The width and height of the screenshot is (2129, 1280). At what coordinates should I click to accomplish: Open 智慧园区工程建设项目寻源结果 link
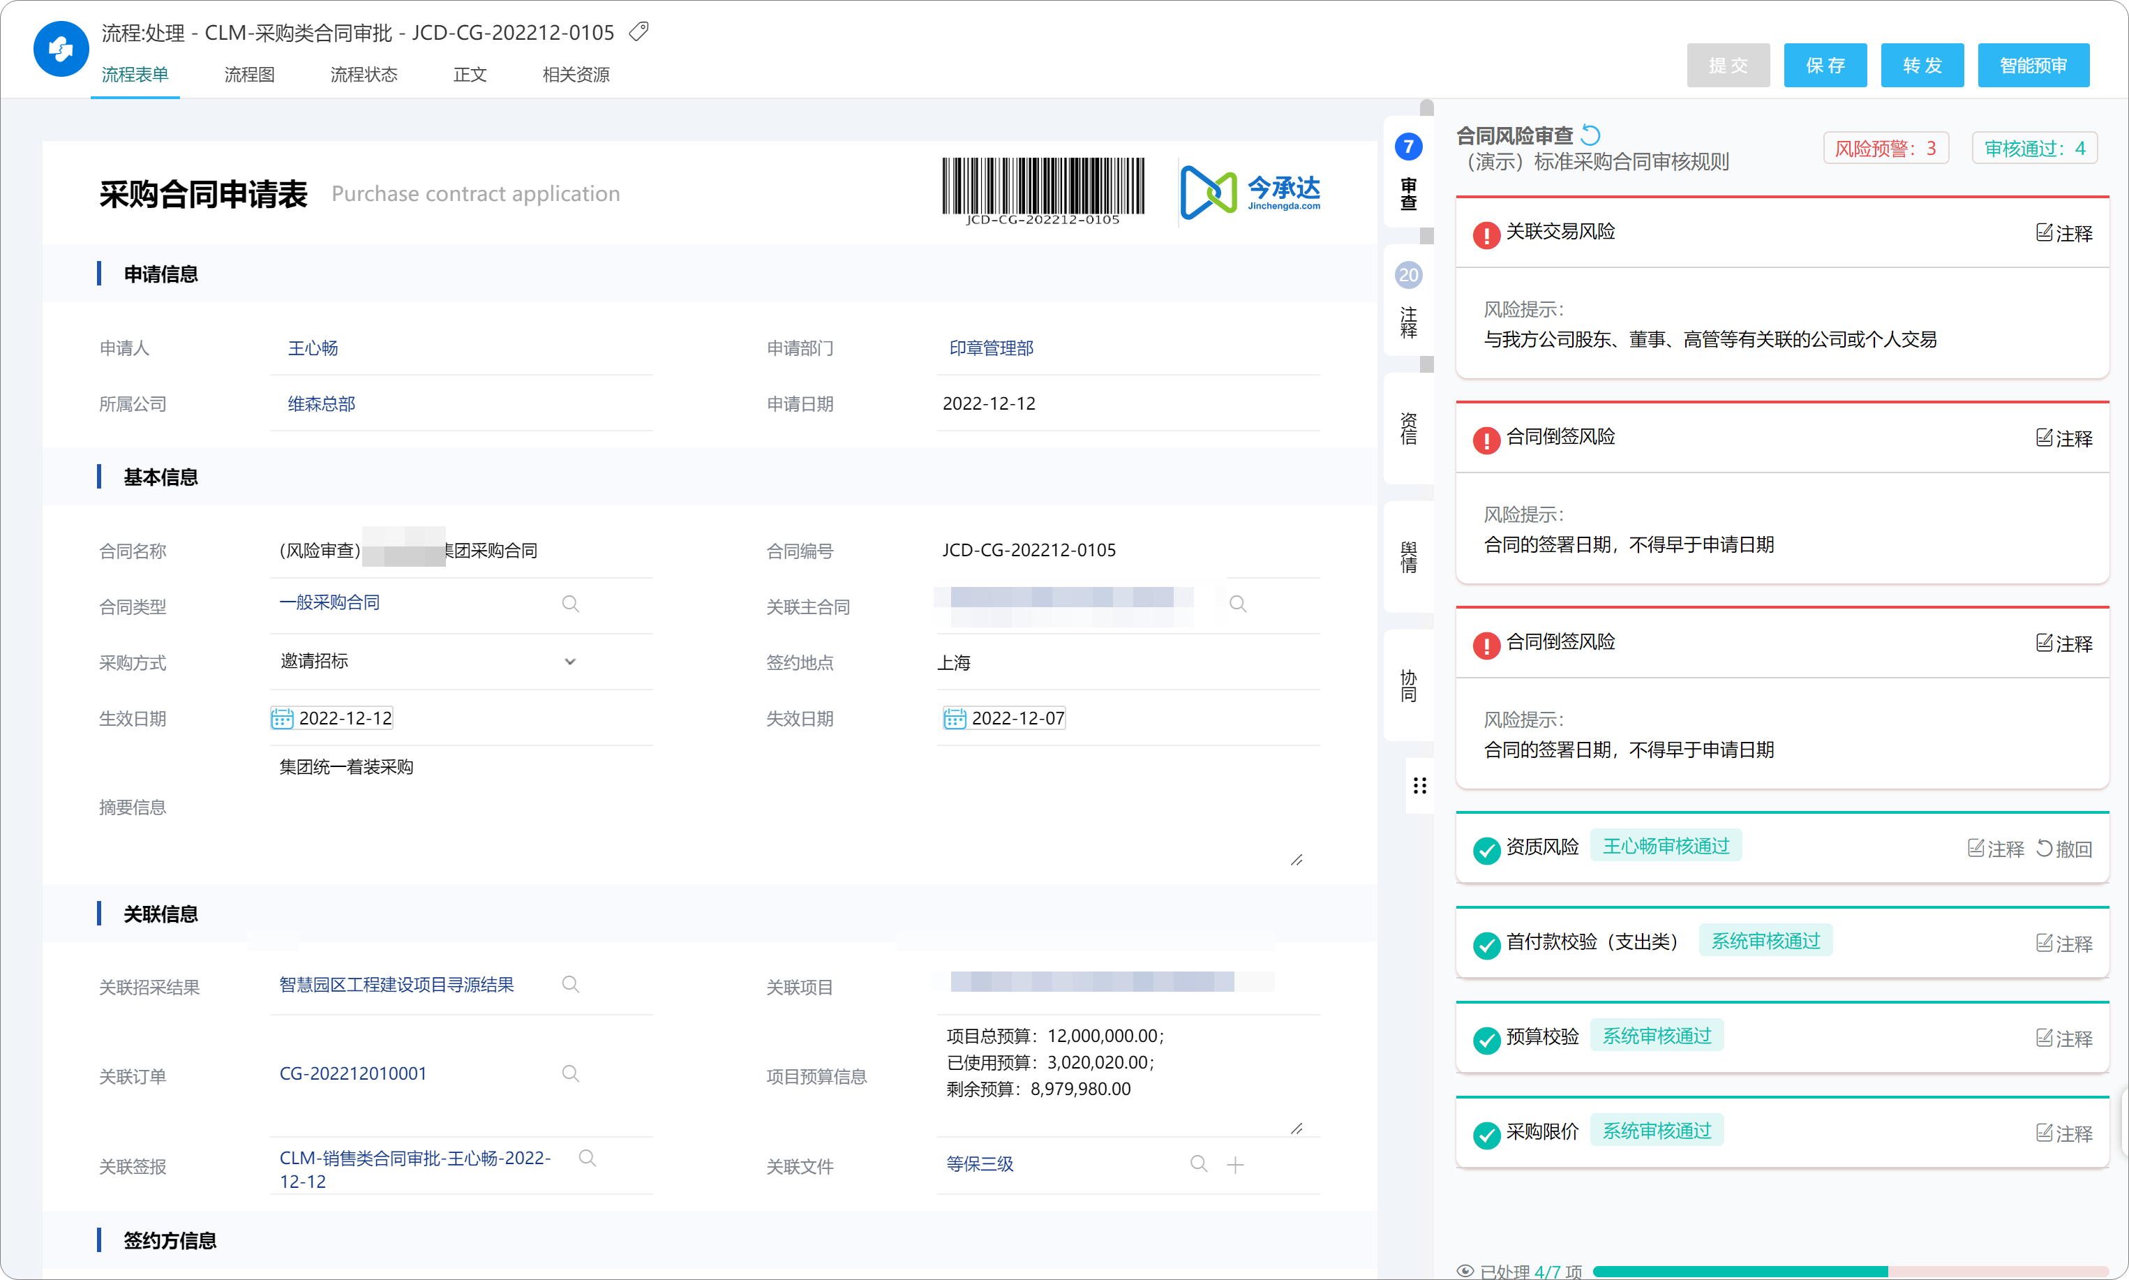click(396, 984)
